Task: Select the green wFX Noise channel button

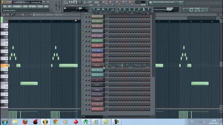Action: [97, 41]
